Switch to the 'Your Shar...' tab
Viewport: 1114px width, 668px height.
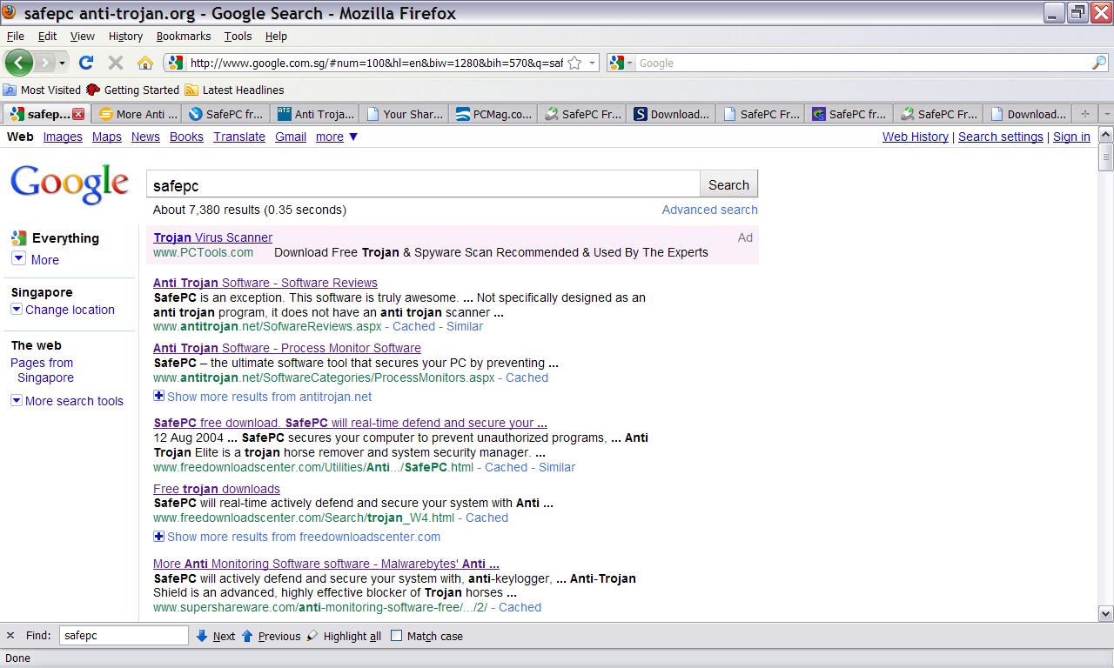[x=404, y=114]
